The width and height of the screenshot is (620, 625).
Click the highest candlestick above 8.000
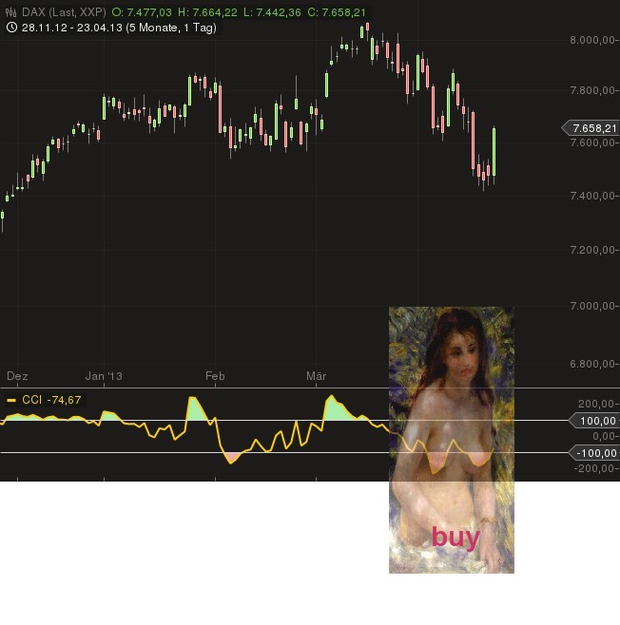367,28
